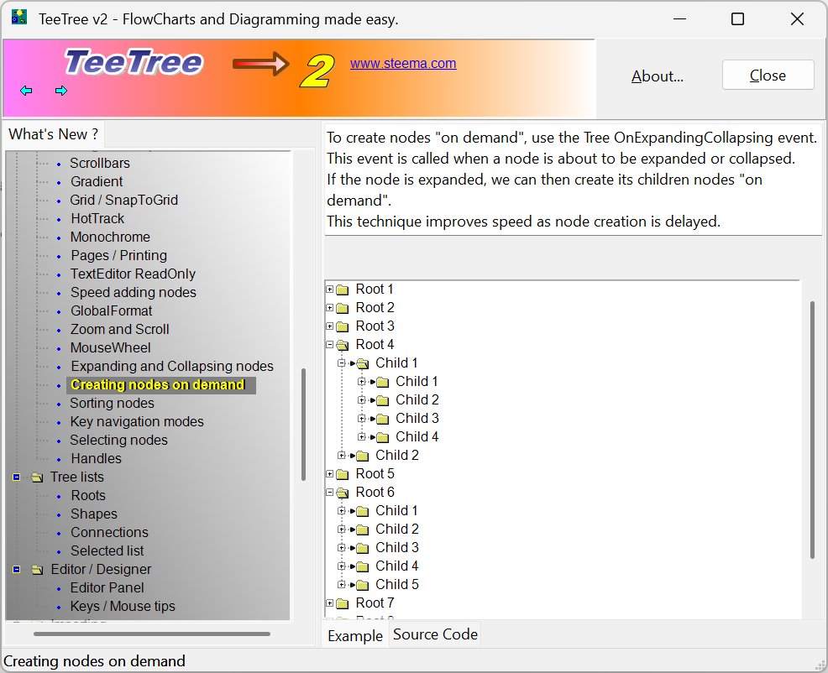
Task: Select the Root 7 label
Action: tap(375, 603)
